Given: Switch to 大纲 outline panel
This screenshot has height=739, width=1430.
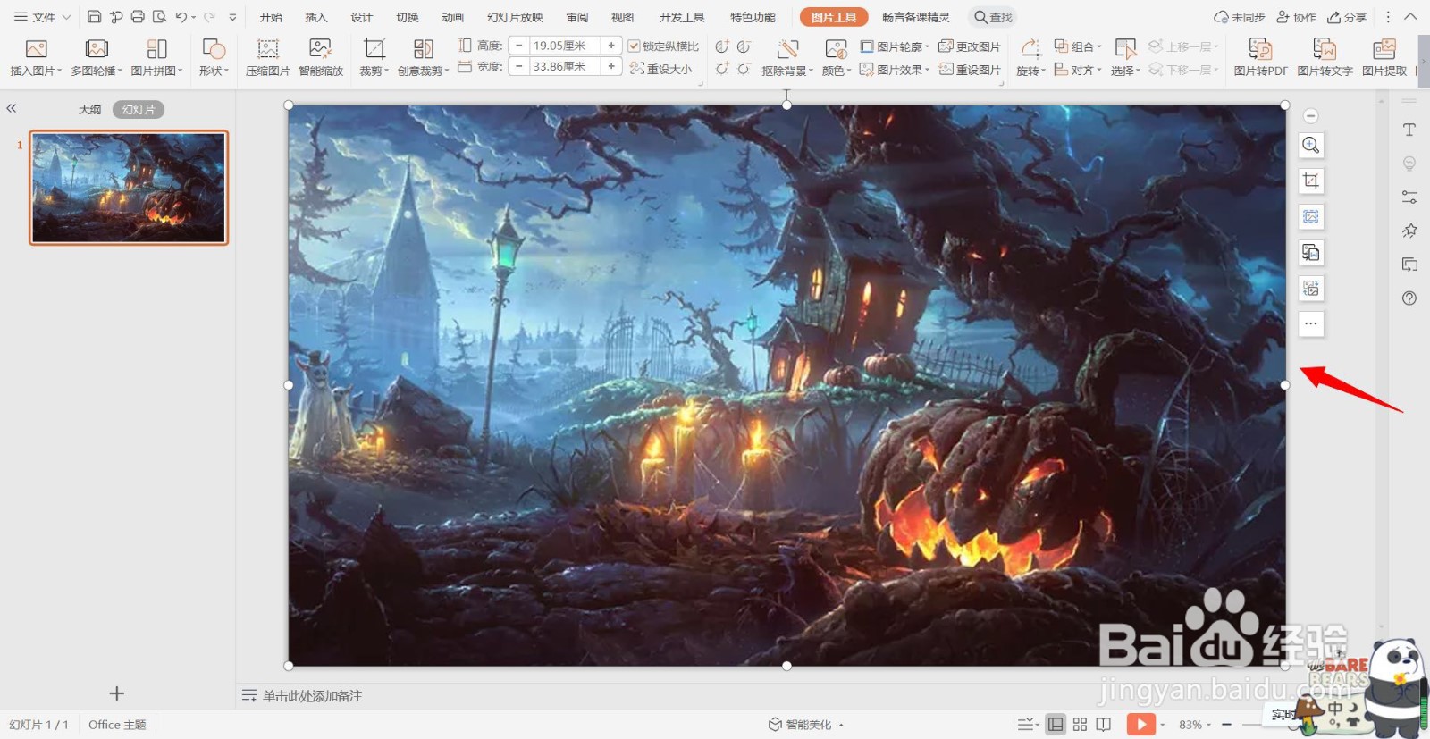Looking at the screenshot, I should pyautogui.click(x=89, y=109).
